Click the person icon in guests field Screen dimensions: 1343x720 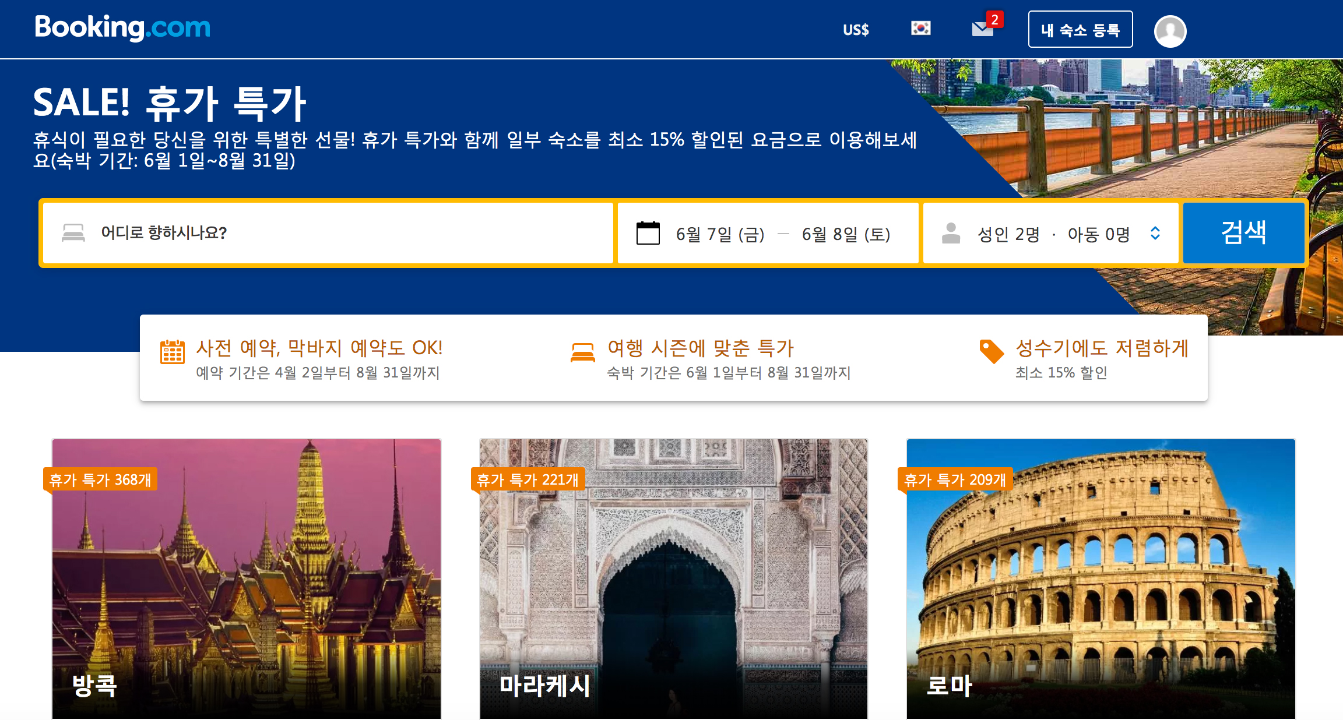click(951, 234)
